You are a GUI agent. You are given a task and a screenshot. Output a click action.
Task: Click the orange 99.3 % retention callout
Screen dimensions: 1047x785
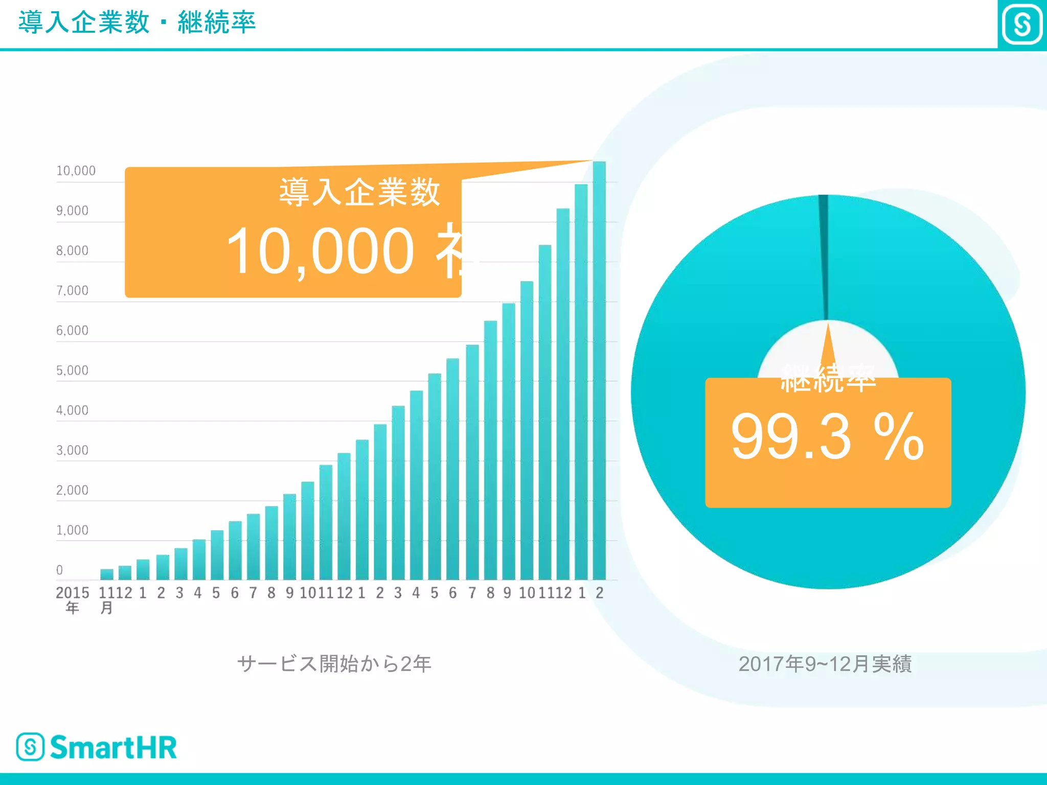coord(828,443)
